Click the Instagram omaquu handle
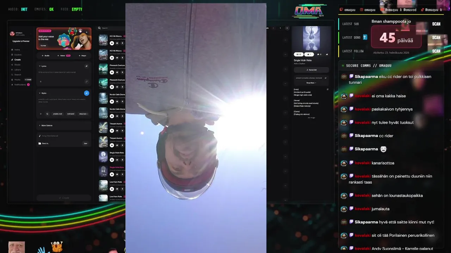 [367, 10]
